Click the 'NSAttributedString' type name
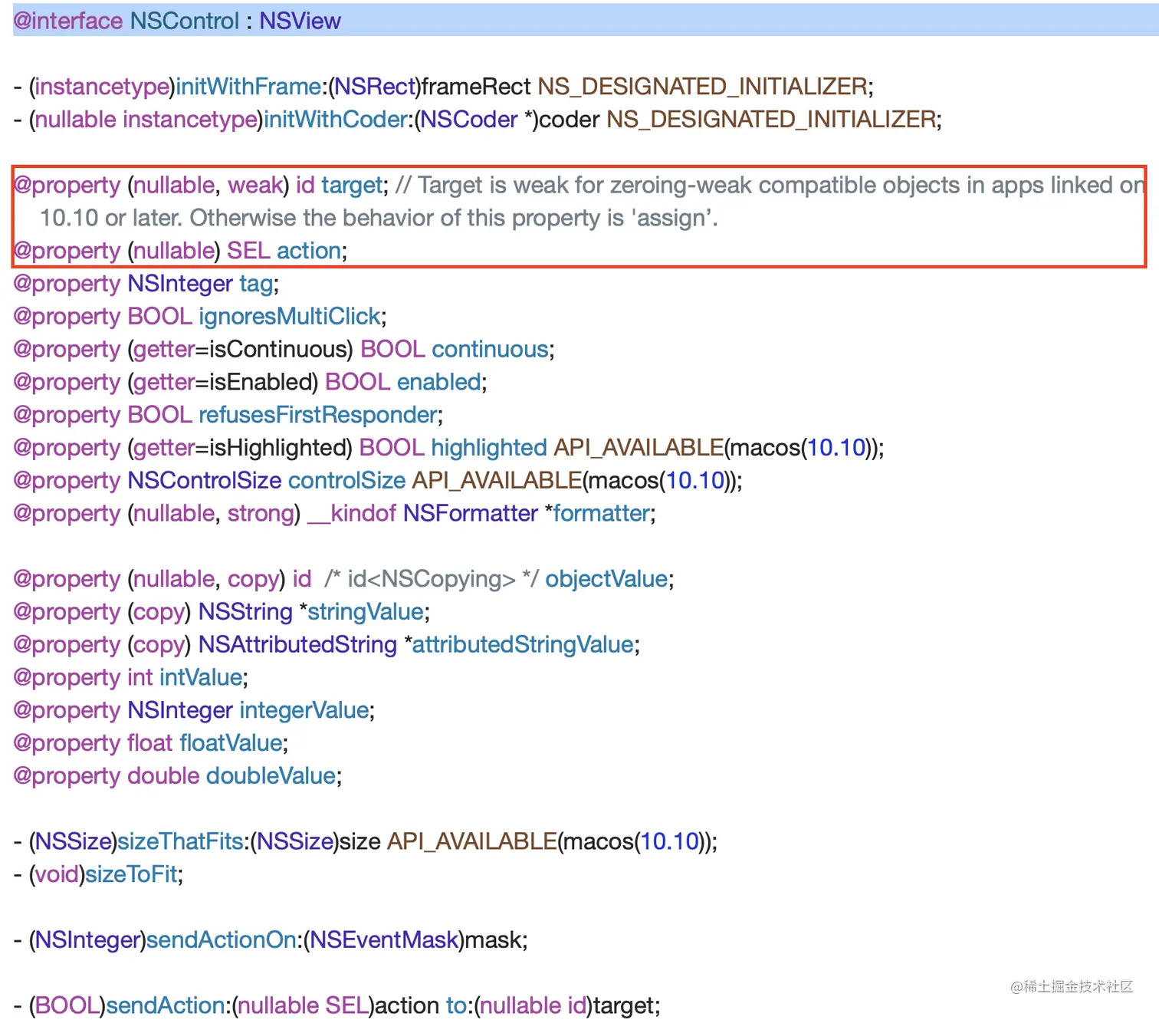The height and width of the screenshot is (1020, 1159). pos(297,645)
